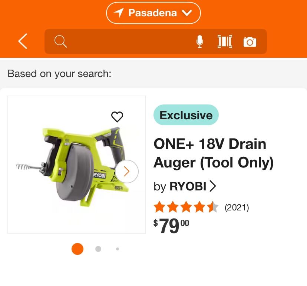This screenshot has height=286, width=307.
Task: Tap the back arrow in the header
Action: (23, 41)
